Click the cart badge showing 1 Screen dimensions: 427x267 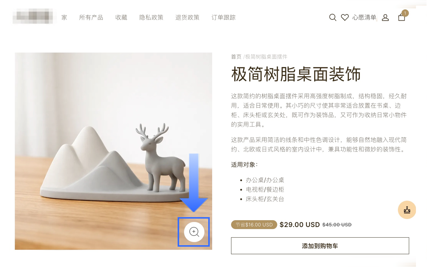(405, 13)
